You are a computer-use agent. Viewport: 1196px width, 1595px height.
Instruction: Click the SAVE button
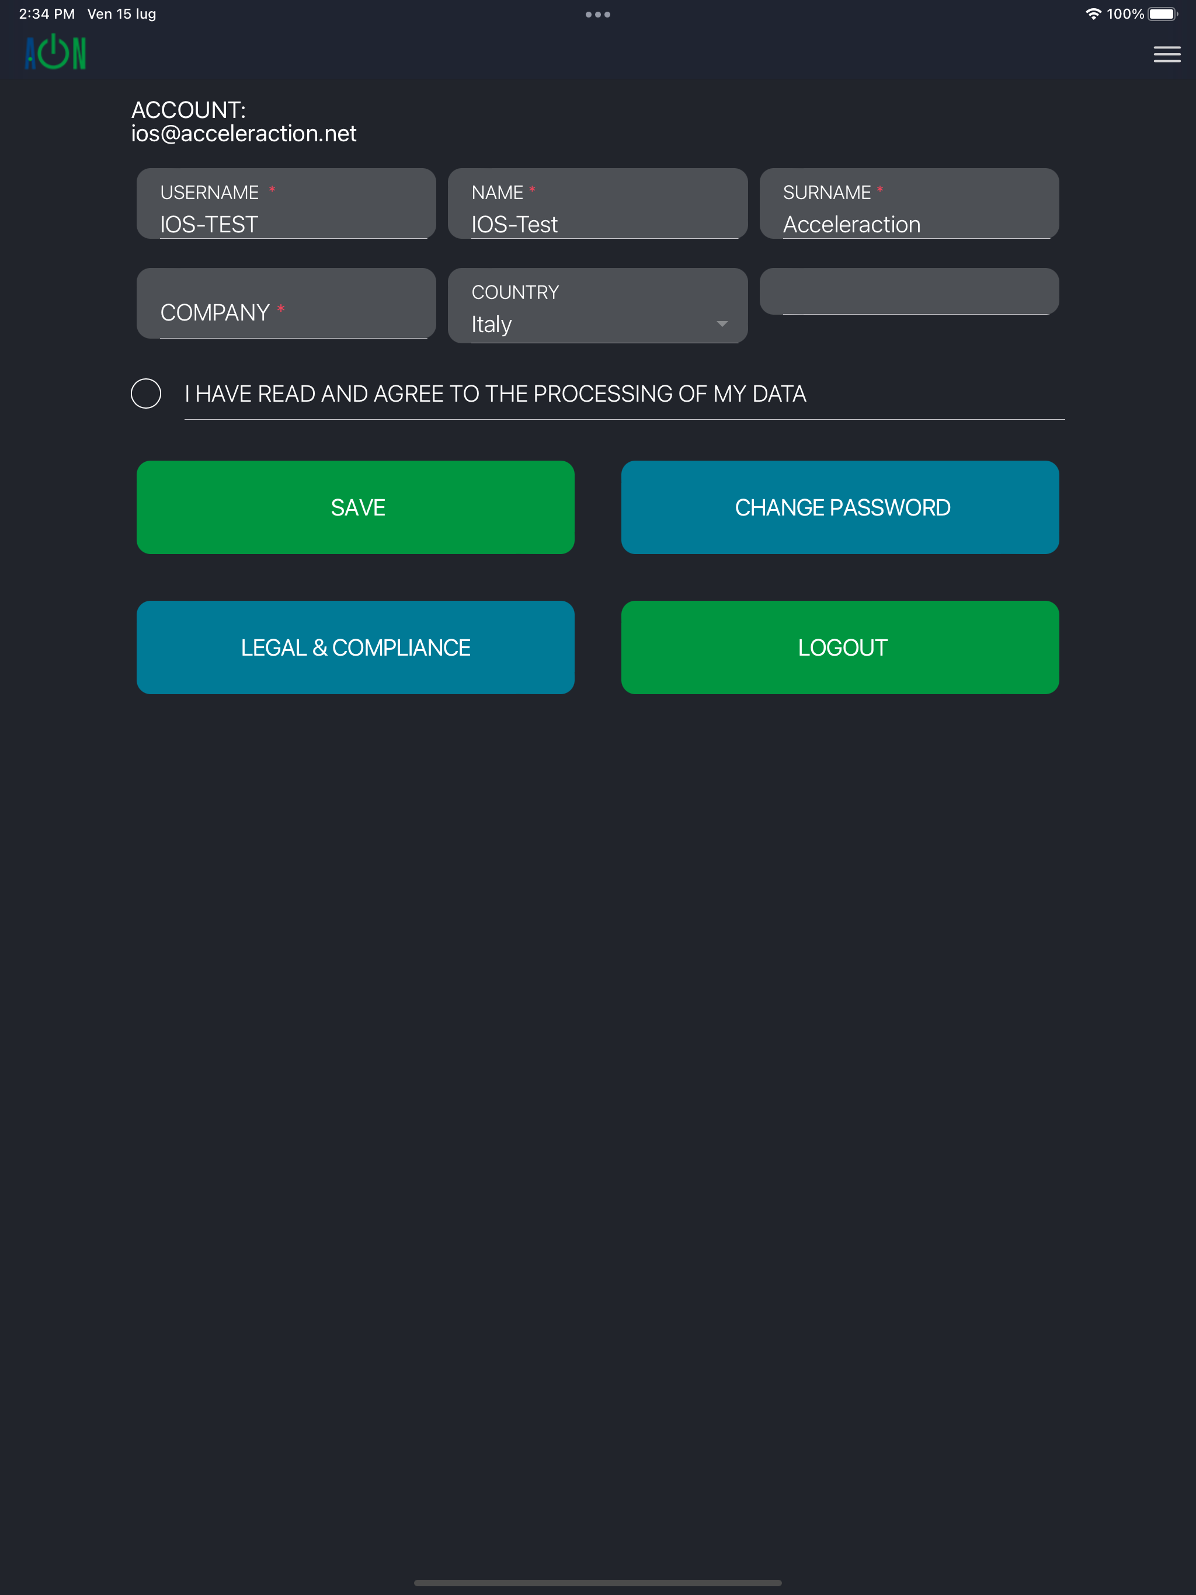pos(356,507)
